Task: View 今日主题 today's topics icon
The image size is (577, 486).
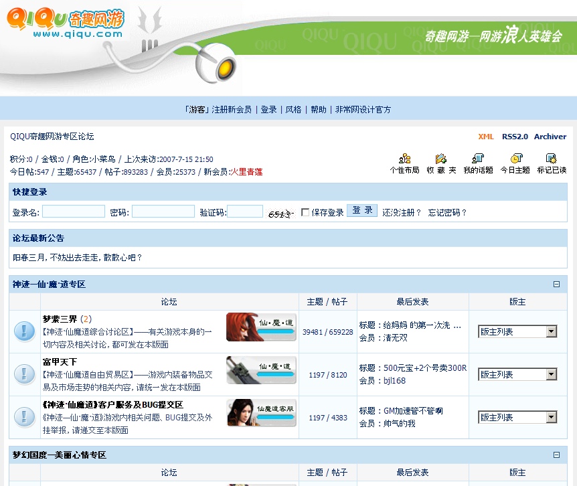Action: tap(515, 159)
